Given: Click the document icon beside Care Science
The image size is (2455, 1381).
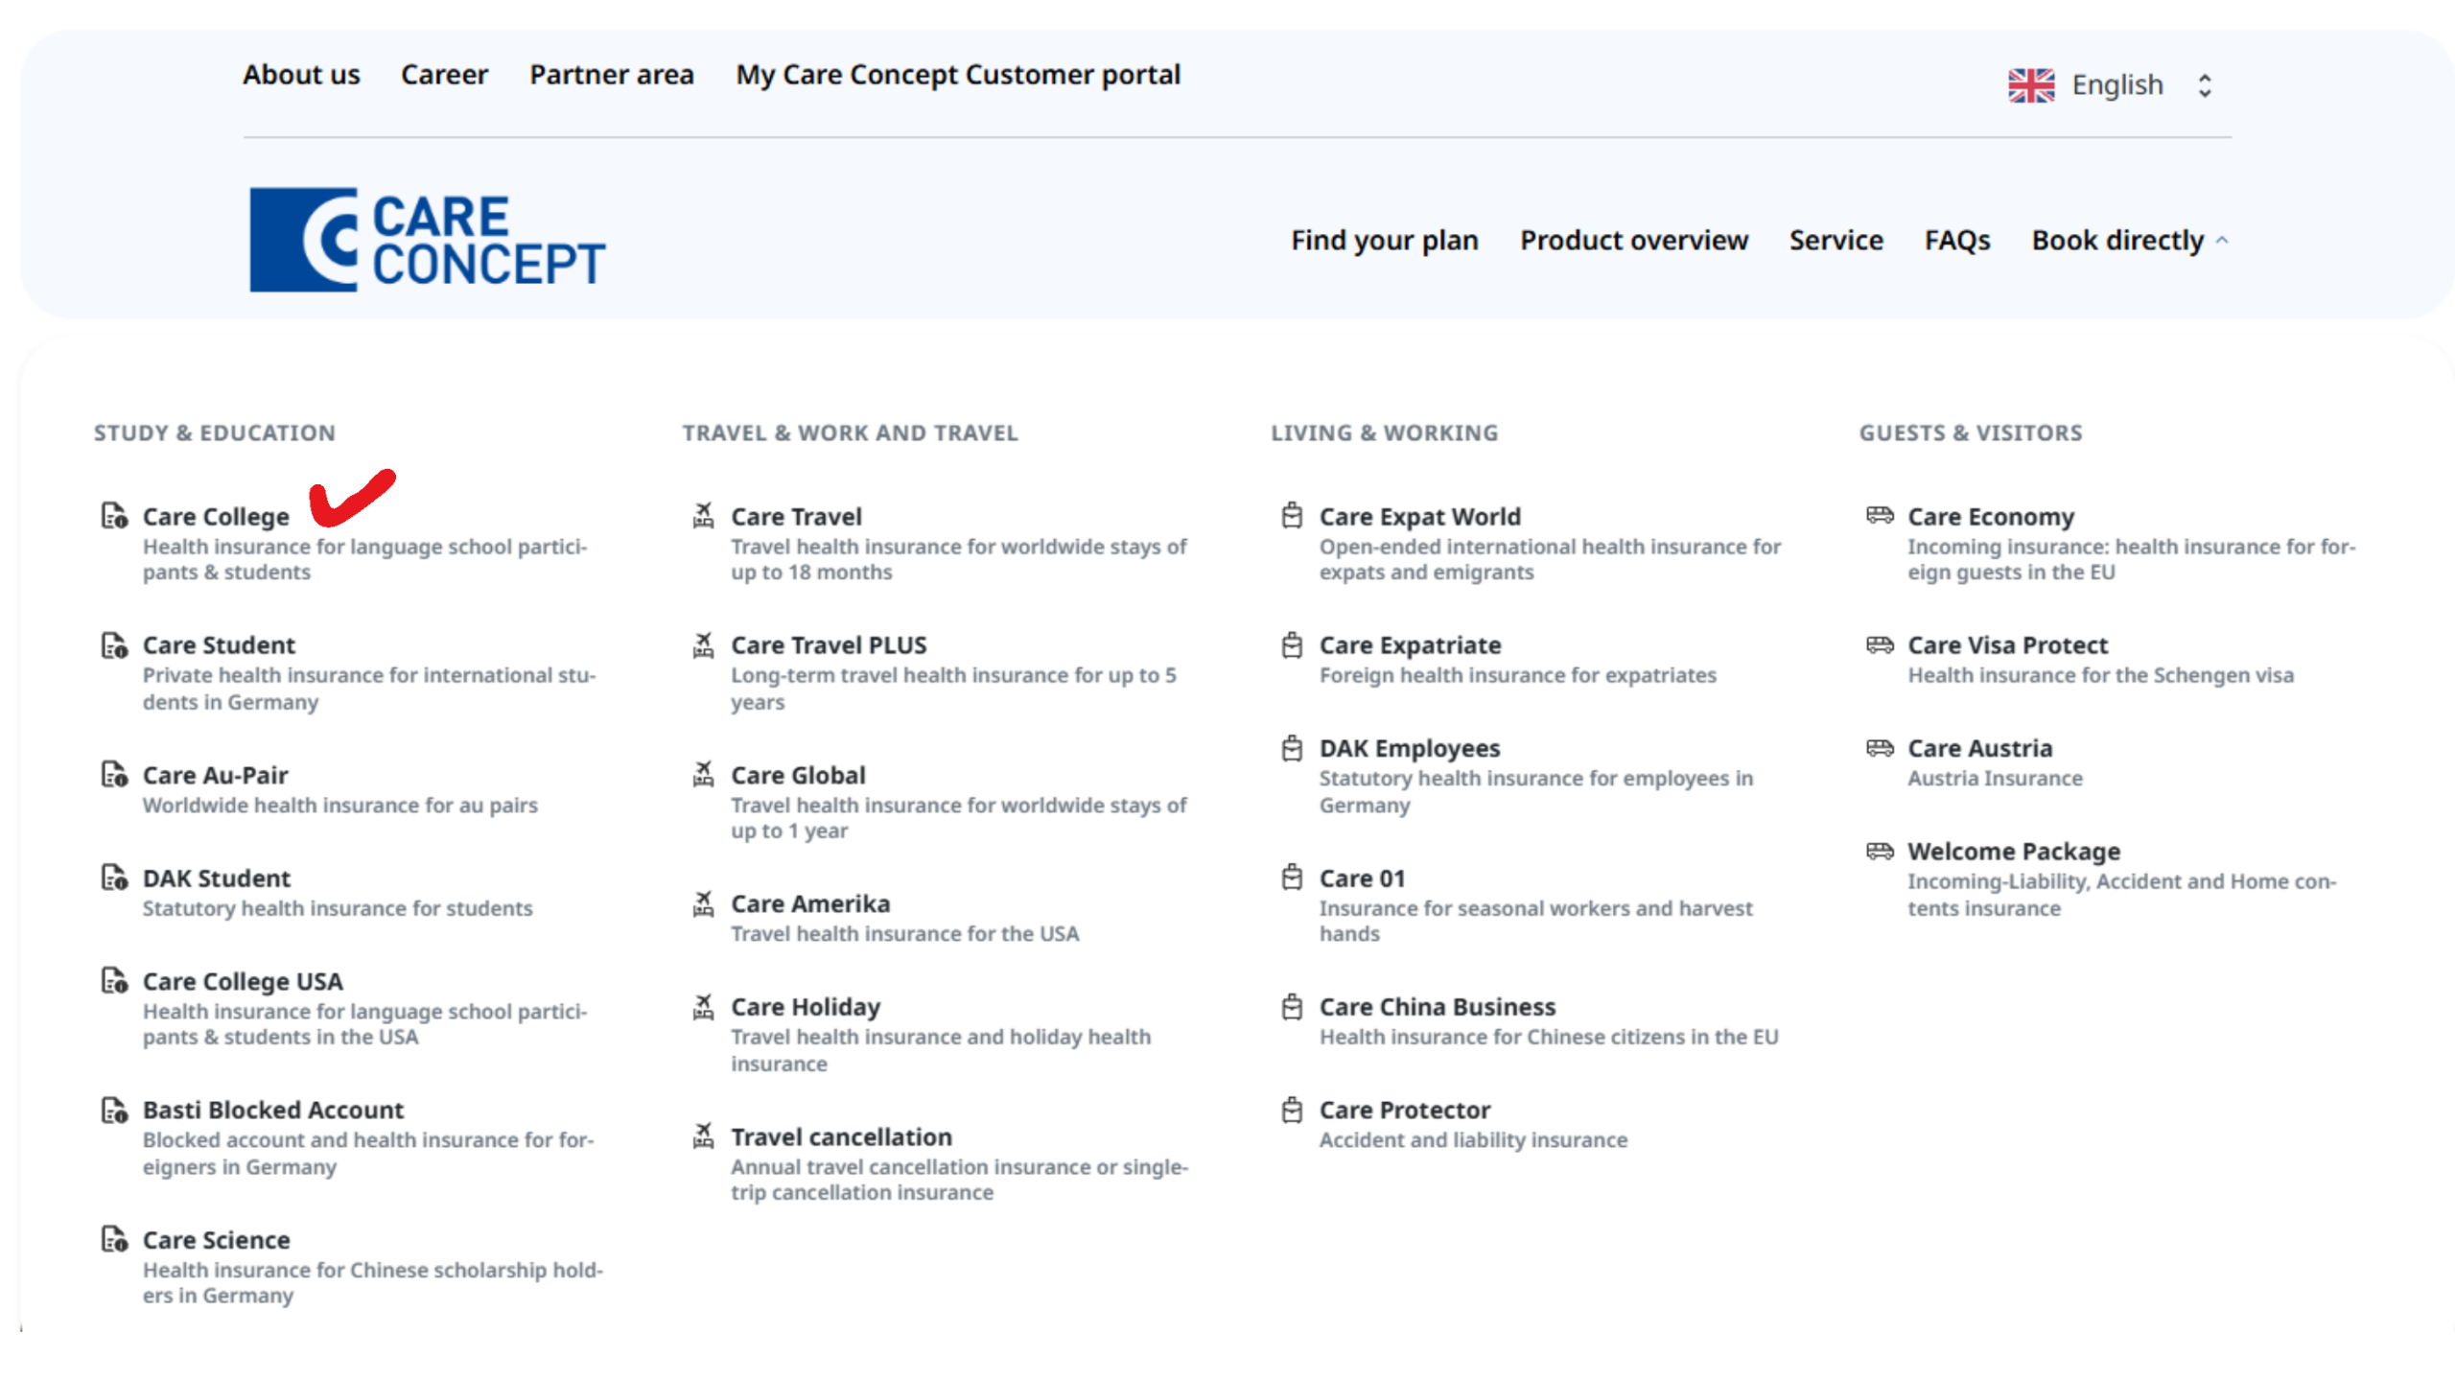Looking at the screenshot, I should coord(114,1240).
